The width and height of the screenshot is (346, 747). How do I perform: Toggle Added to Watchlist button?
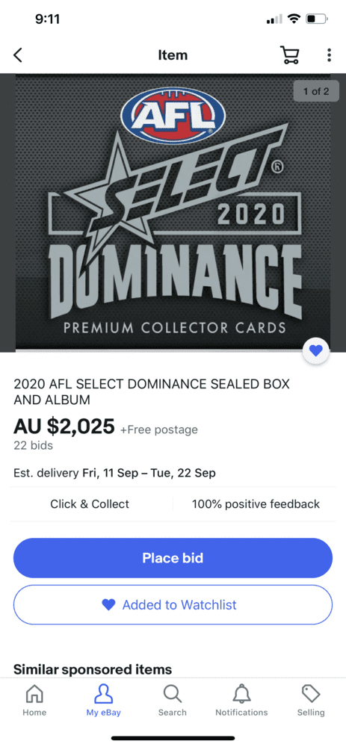tap(173, 605)
